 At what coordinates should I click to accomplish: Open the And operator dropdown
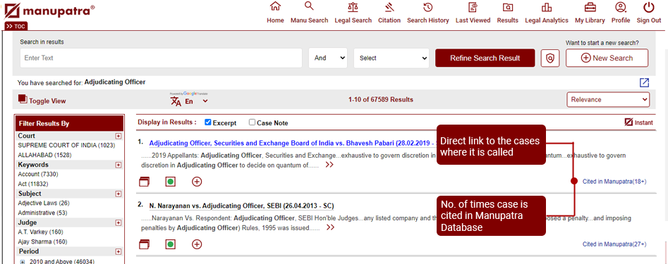[328, 58]
